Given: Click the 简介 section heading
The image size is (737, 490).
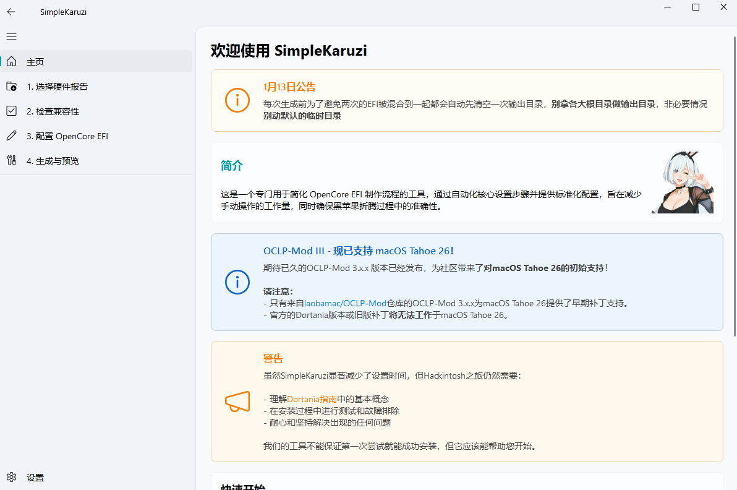Looking at the screenshot, I should coord(232,166).
